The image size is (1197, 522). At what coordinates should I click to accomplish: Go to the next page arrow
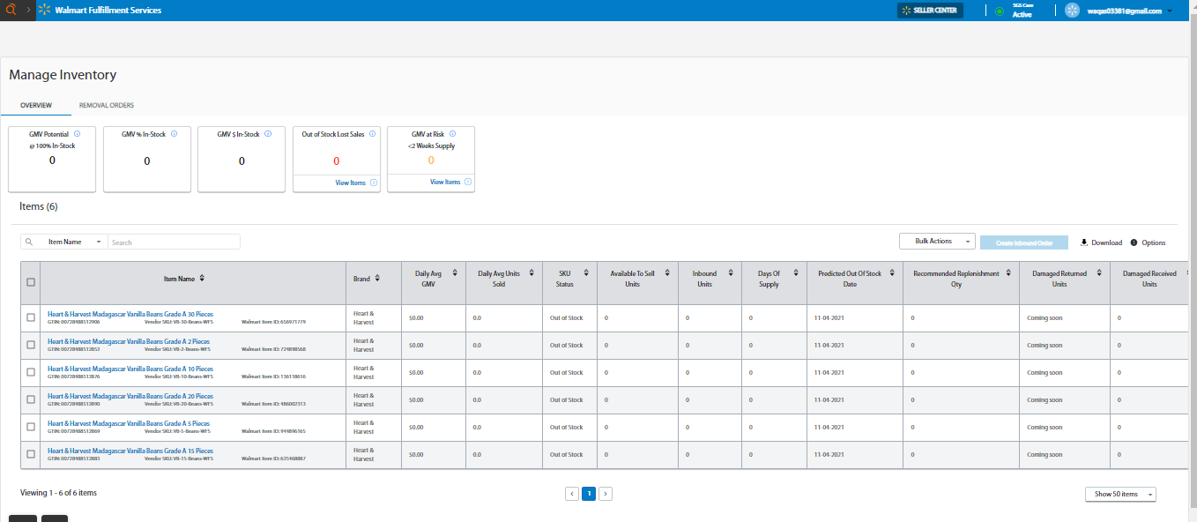(606, 494)
